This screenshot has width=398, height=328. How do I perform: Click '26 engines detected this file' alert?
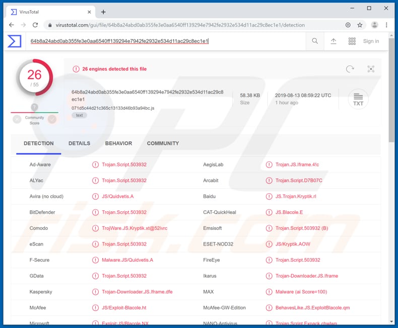[x=114, y=69]
